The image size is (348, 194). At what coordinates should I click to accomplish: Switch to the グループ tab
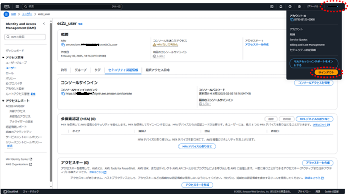[81, 70]
